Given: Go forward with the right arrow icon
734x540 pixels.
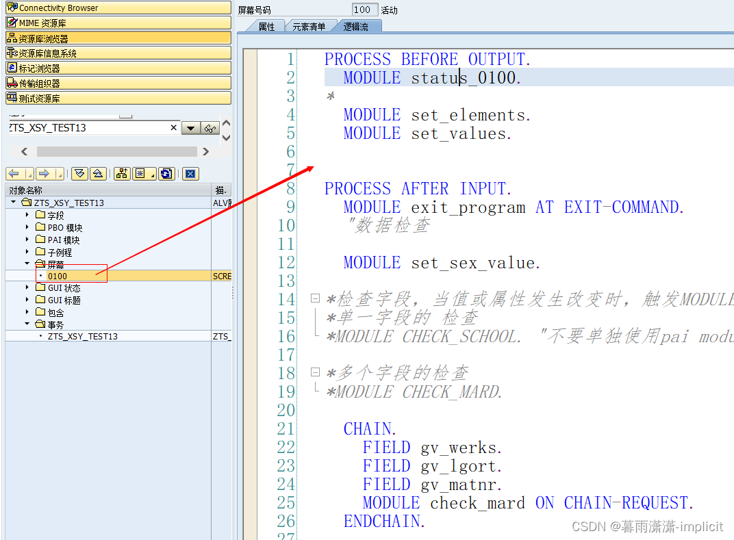Looking at the screenshot, I should point(45,174).
